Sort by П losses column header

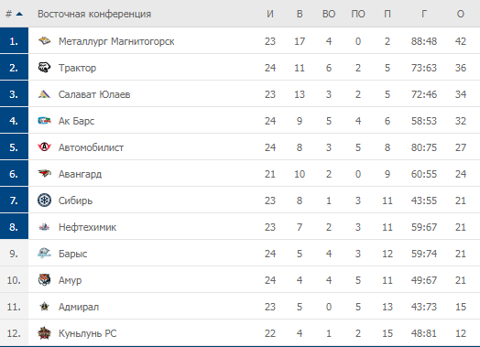[x=387, y=14]
